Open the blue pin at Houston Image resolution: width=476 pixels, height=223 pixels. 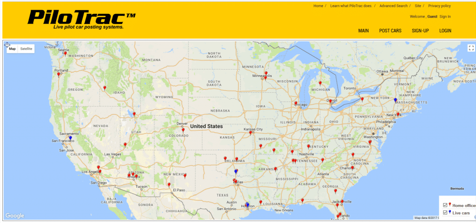pyautogui.click(x=247, y=204)
